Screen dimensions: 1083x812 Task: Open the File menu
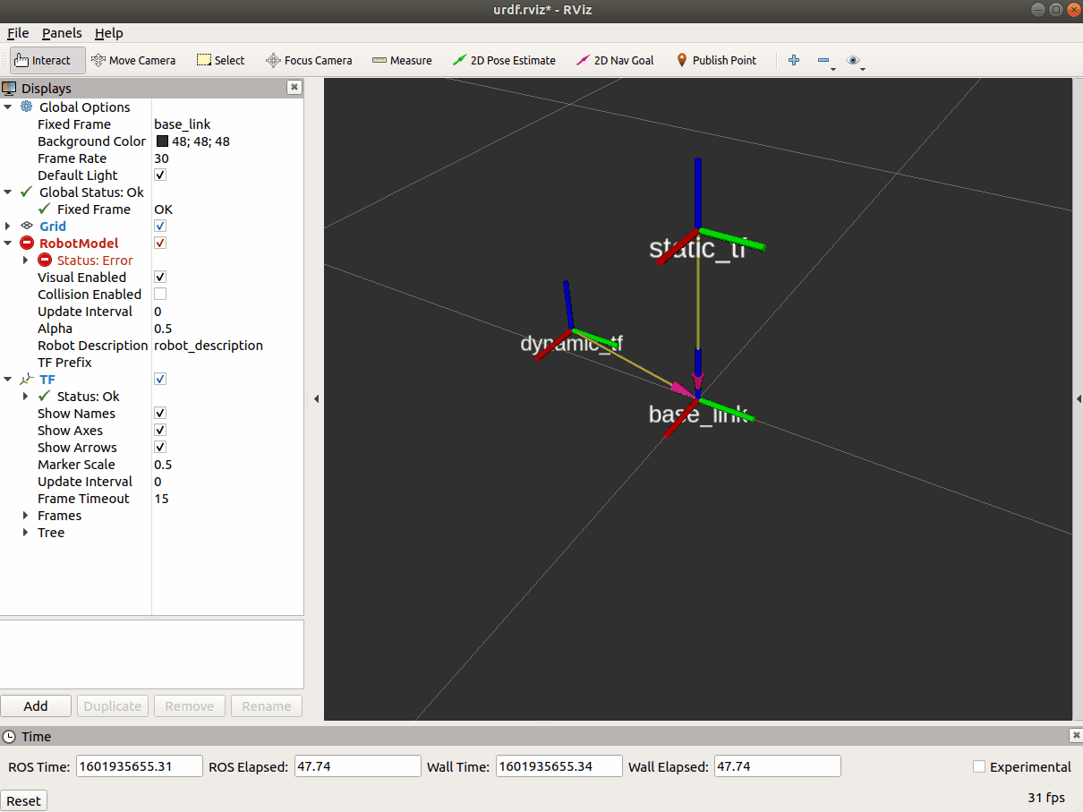click(18, 33)
